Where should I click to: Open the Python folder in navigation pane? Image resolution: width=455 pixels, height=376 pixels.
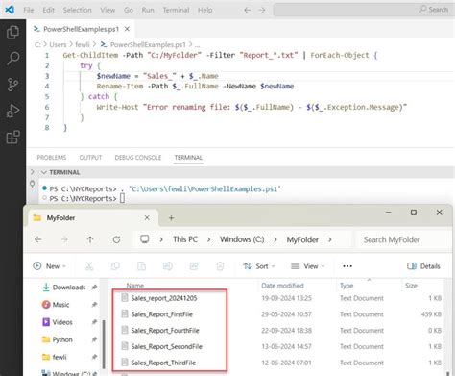pos(58,339)
